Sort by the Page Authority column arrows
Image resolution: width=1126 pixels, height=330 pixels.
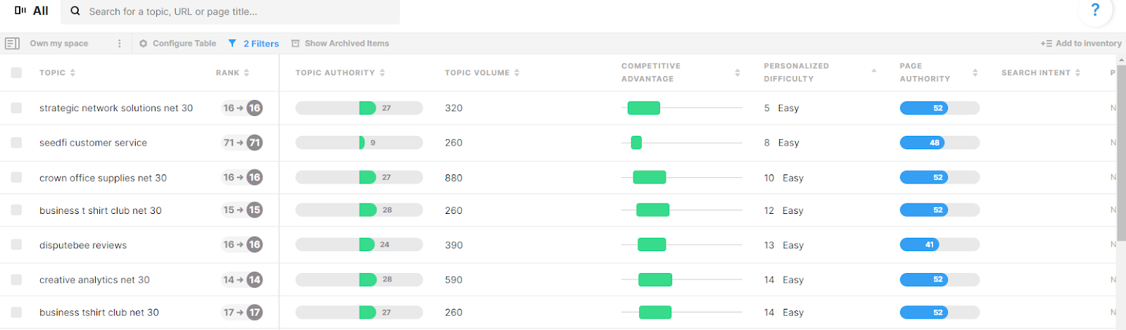[x=975, y=72]
